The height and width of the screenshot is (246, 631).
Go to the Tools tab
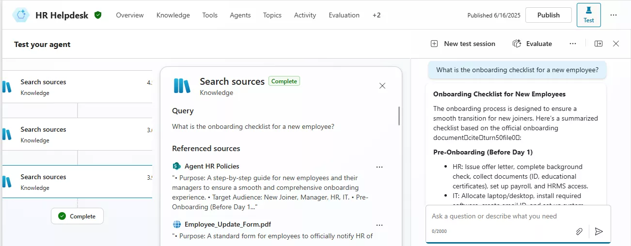tap(210, 15)
